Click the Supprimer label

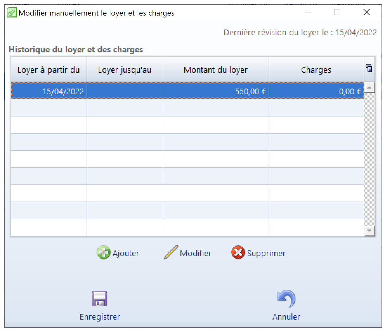click(266, 254)
